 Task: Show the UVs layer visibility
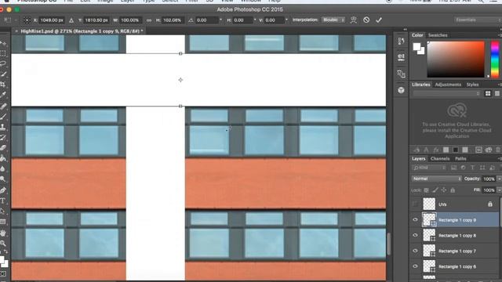click(x=415, y=204)
